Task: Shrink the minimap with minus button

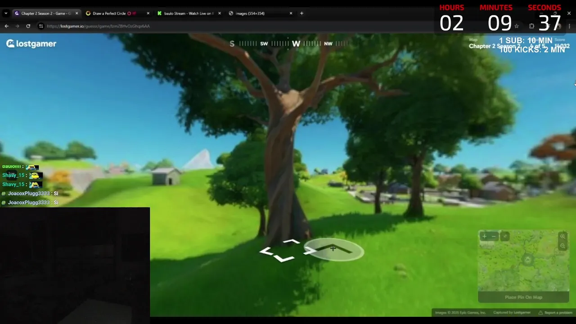Action: click(x=494, y=236)
